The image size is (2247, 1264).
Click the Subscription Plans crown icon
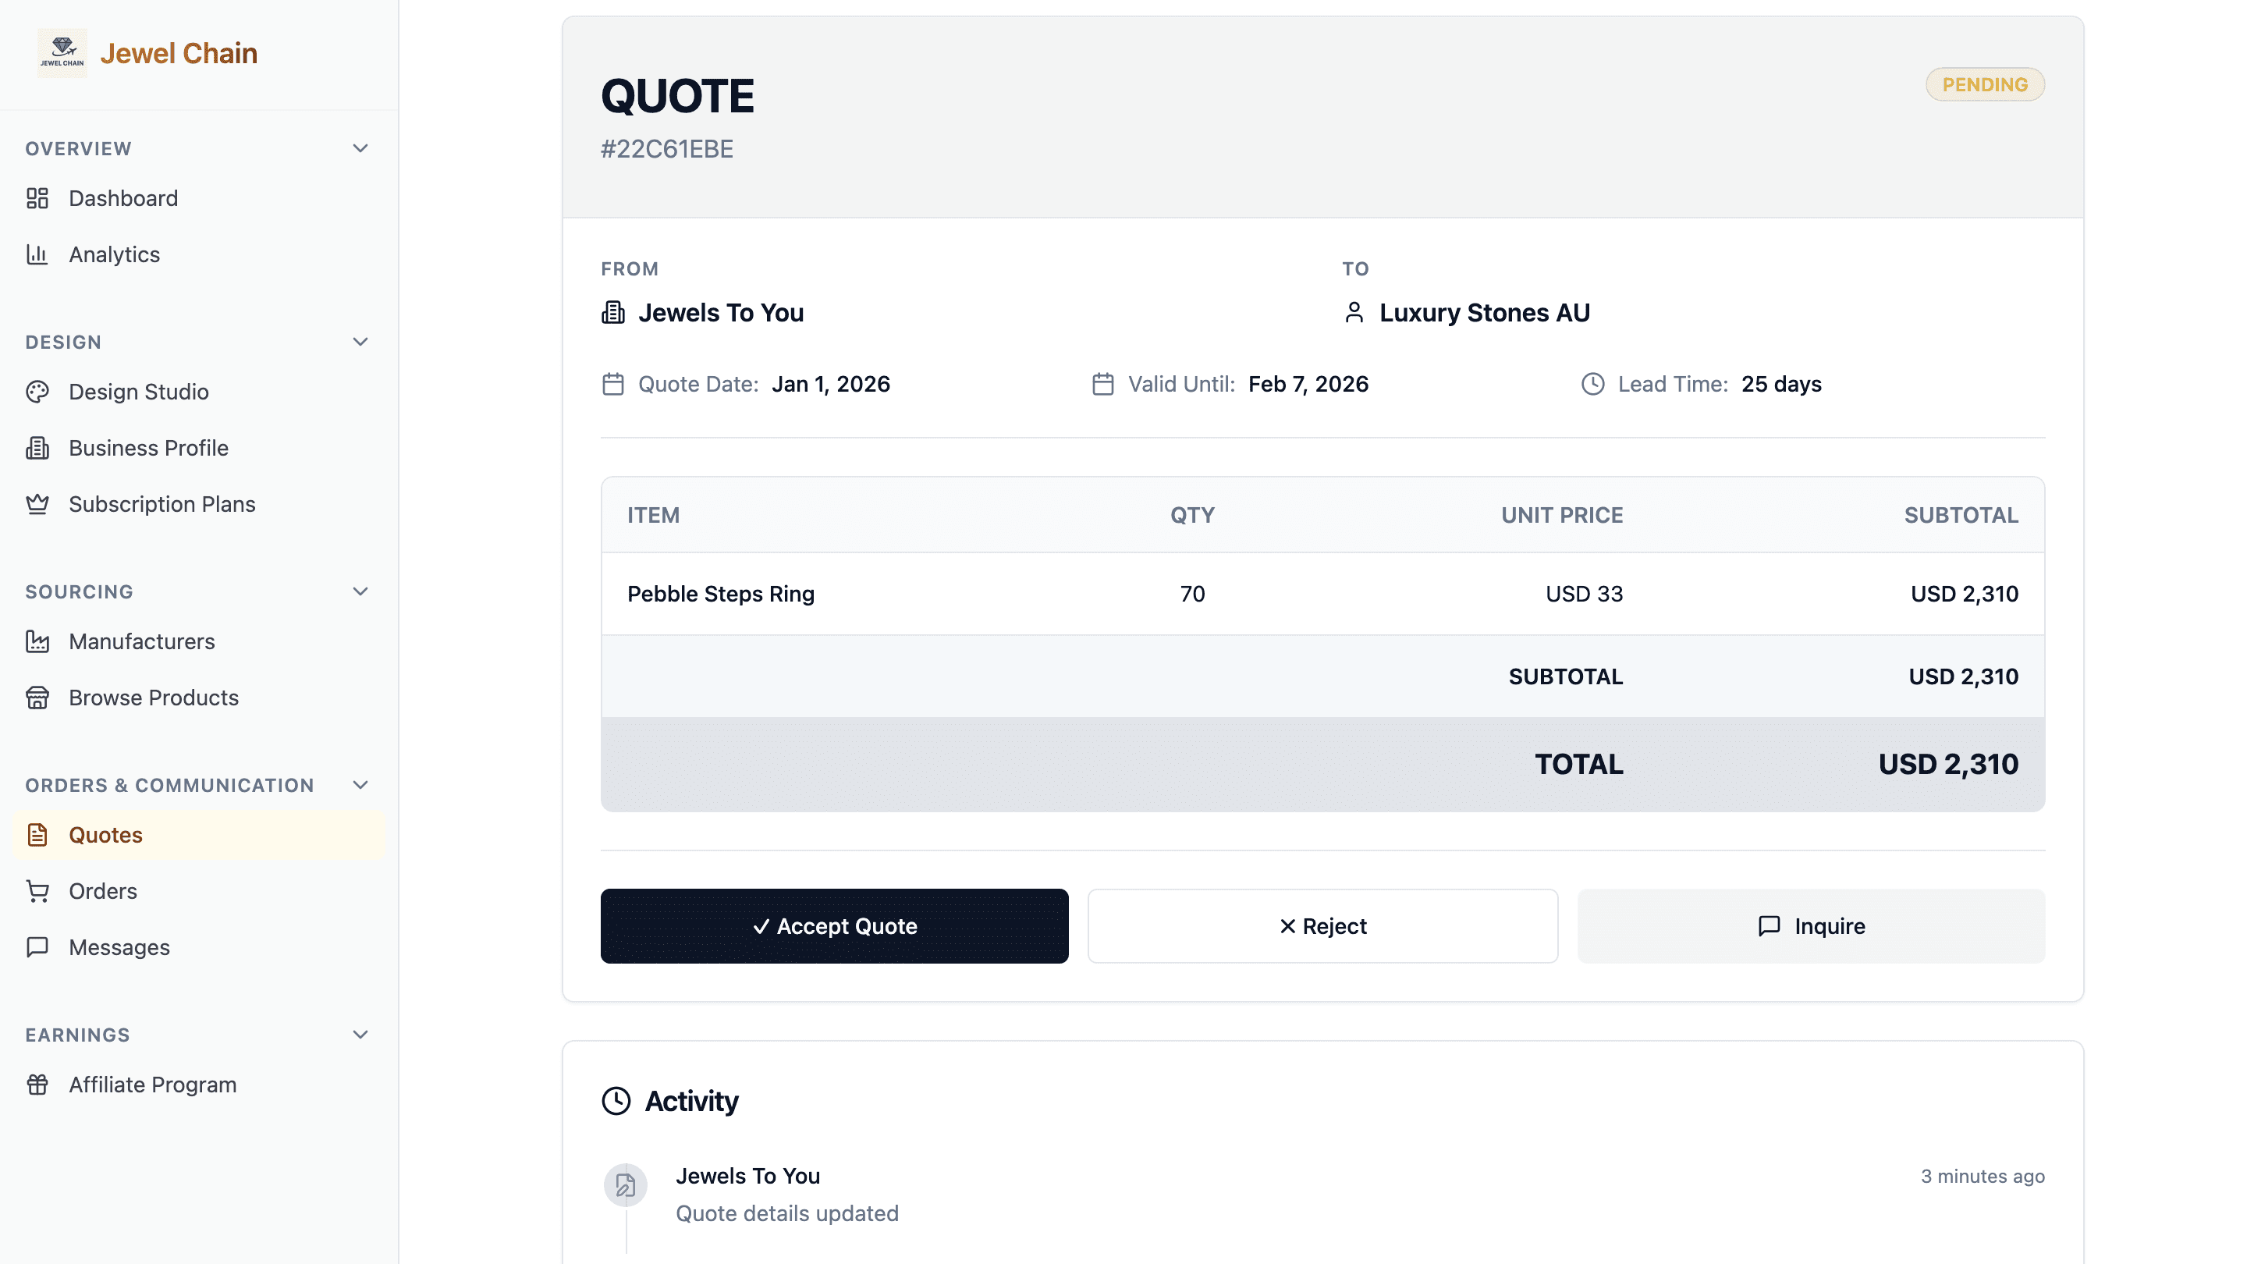point(37,504)
